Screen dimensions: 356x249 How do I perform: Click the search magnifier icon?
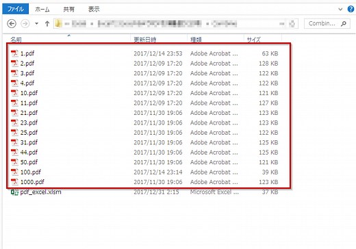click(x=344, y=23)
